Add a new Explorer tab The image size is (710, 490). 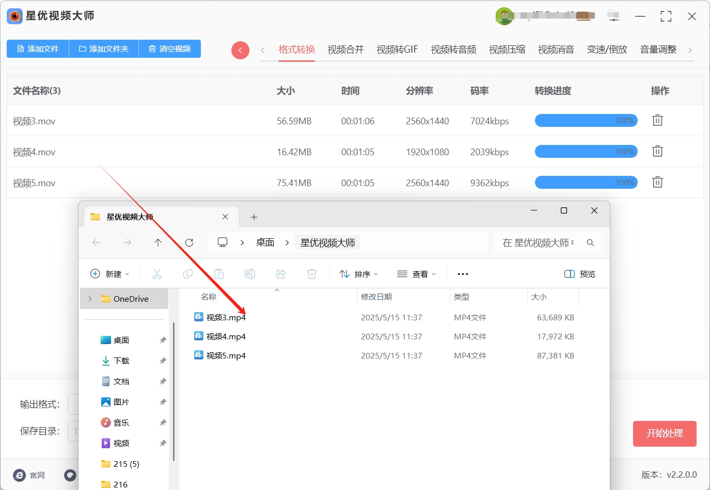pyautogui.click(x=254, y=217)
